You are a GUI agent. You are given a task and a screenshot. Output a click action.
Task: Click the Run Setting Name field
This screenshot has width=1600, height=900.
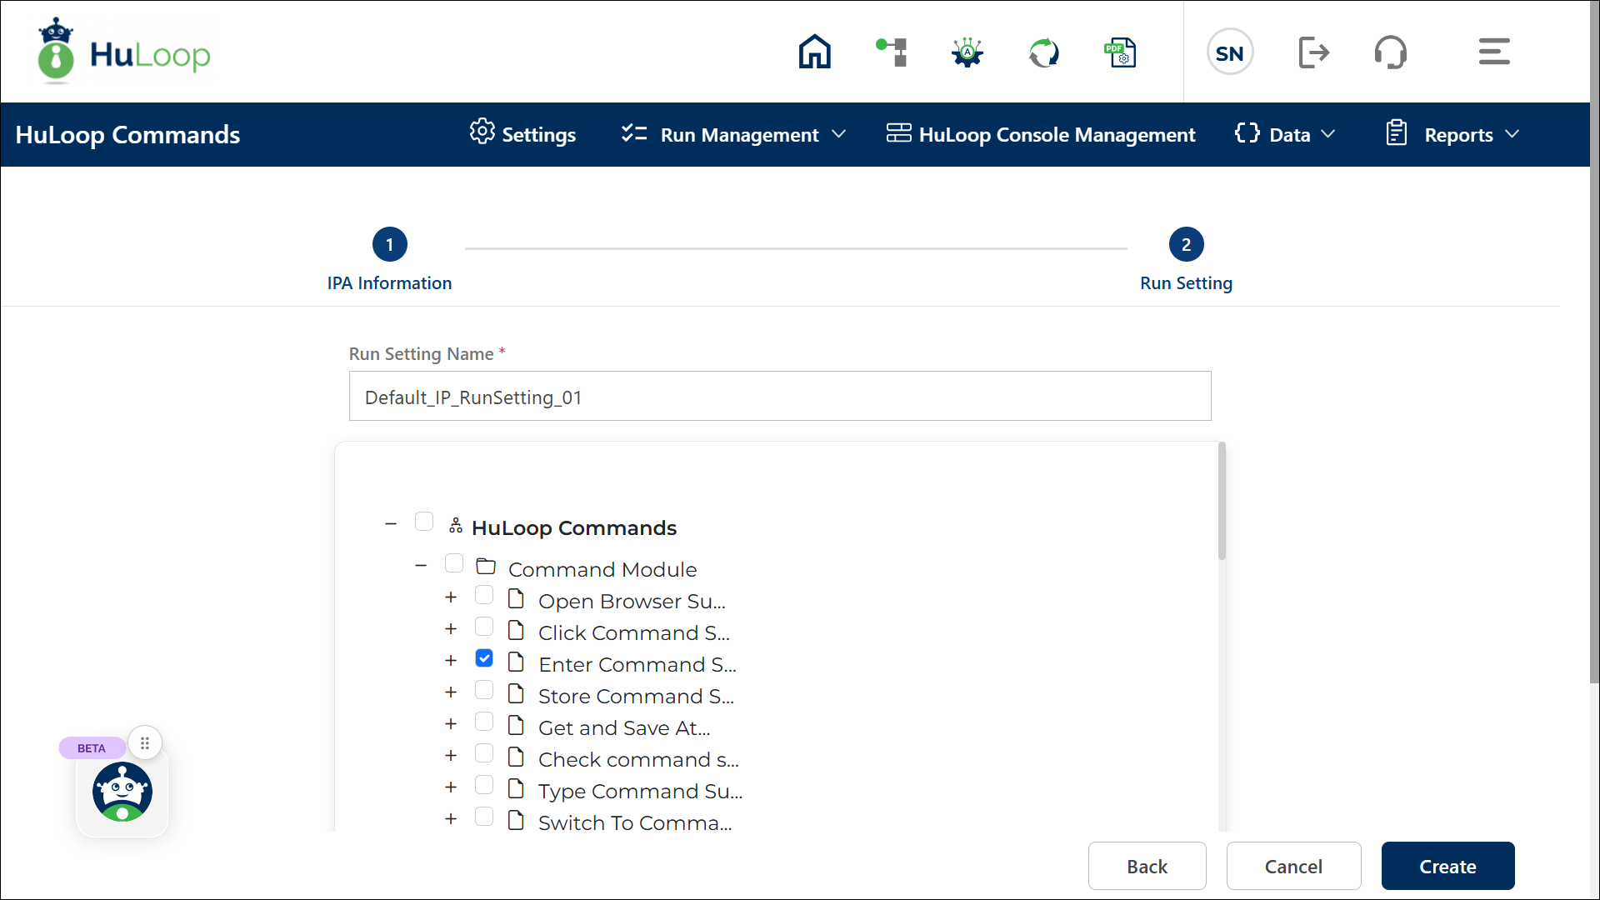pyautogui.click(x=779, y=397)
